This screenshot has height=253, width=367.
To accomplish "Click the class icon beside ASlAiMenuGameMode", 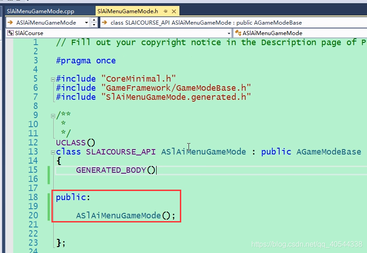I will pos(238,33).
